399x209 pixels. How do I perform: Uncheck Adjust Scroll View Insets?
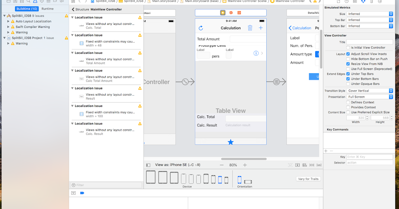348,54
